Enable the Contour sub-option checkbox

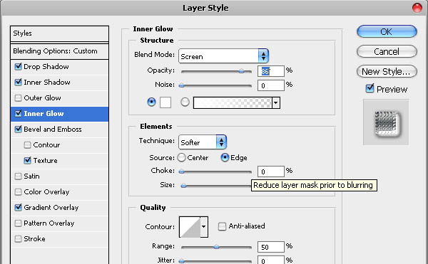[27, 144]
